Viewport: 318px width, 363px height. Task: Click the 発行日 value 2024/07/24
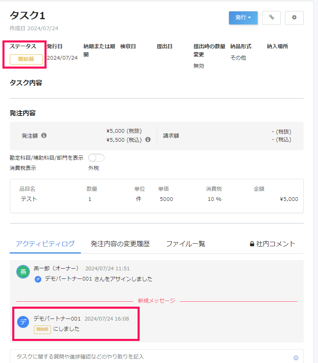pyautogui.click(x=62, y=58)
